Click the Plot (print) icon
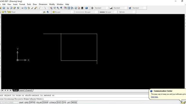The image size is (186, 104). coord(8,8)
